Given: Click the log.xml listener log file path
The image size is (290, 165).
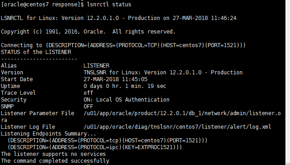Looking at the screenshot, I should pyautogui.click(x=177, y=127).
